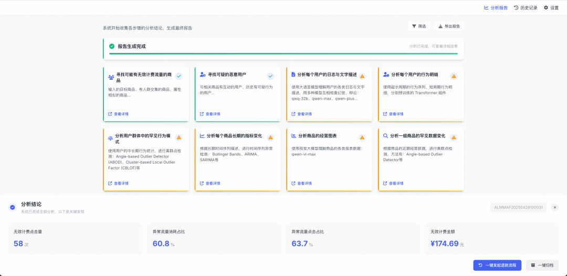Click the 报告生成完成 heading
This screenshot has height=276, width=567.
click(x=132, y=47)
